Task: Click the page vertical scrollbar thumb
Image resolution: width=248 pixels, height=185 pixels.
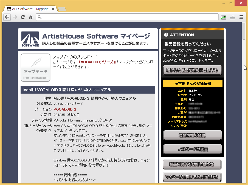Action: [244, 31]
